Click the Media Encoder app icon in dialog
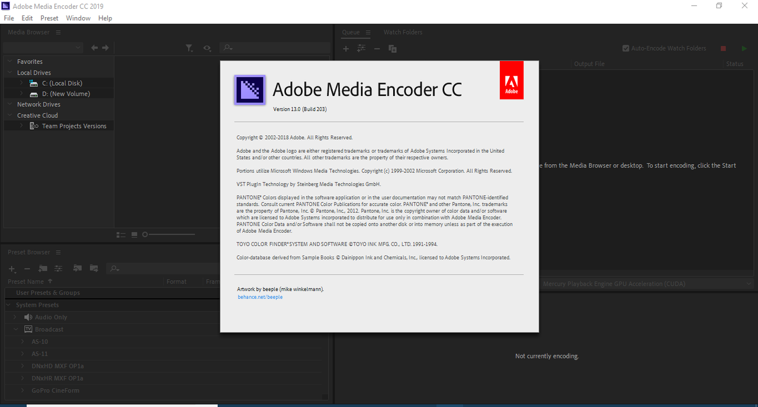The height and width of the screenshot is (407, 758). [x=249, y=90]
